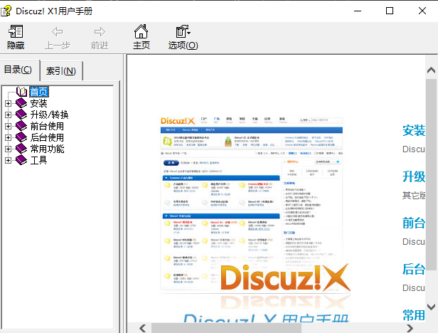The width and height of the screenshot is (438, 333).
Task: Click the book icon beside 升级/转换
Action: coord(21,115)
